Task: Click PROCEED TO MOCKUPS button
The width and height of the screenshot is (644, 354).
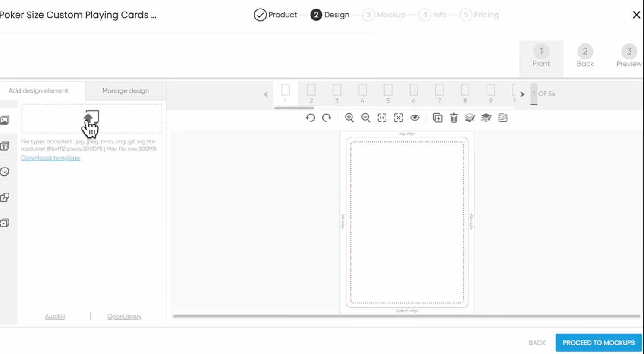Action: pos(599,343)
